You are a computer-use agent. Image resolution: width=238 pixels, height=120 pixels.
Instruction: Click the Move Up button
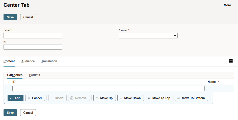pyautogui.click(x=104, y=98)
